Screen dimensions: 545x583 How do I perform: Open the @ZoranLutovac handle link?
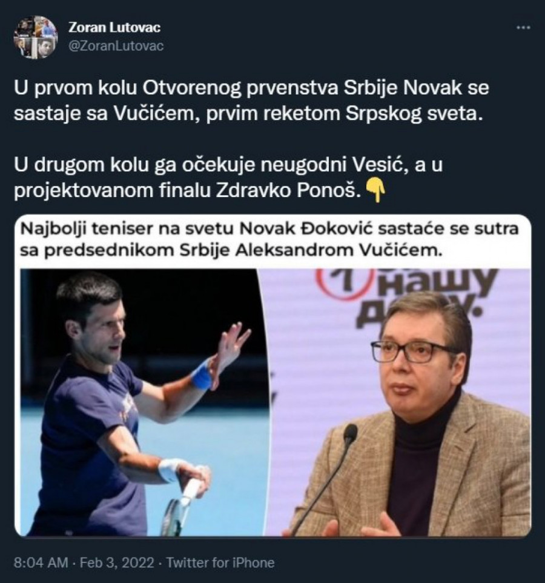coord(116,45)
